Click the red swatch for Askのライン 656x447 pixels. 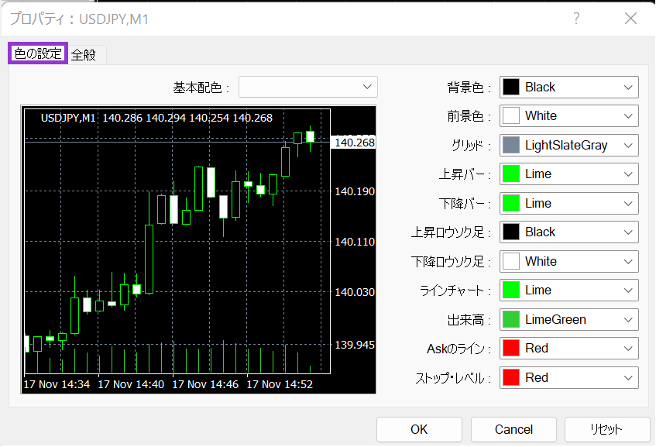[511, 348]
